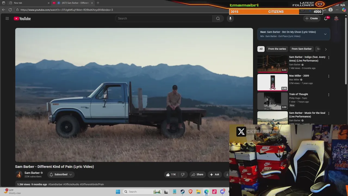Open options for Mac Miller 2009 video
This screenshot has height=196, width=348.
329,76
